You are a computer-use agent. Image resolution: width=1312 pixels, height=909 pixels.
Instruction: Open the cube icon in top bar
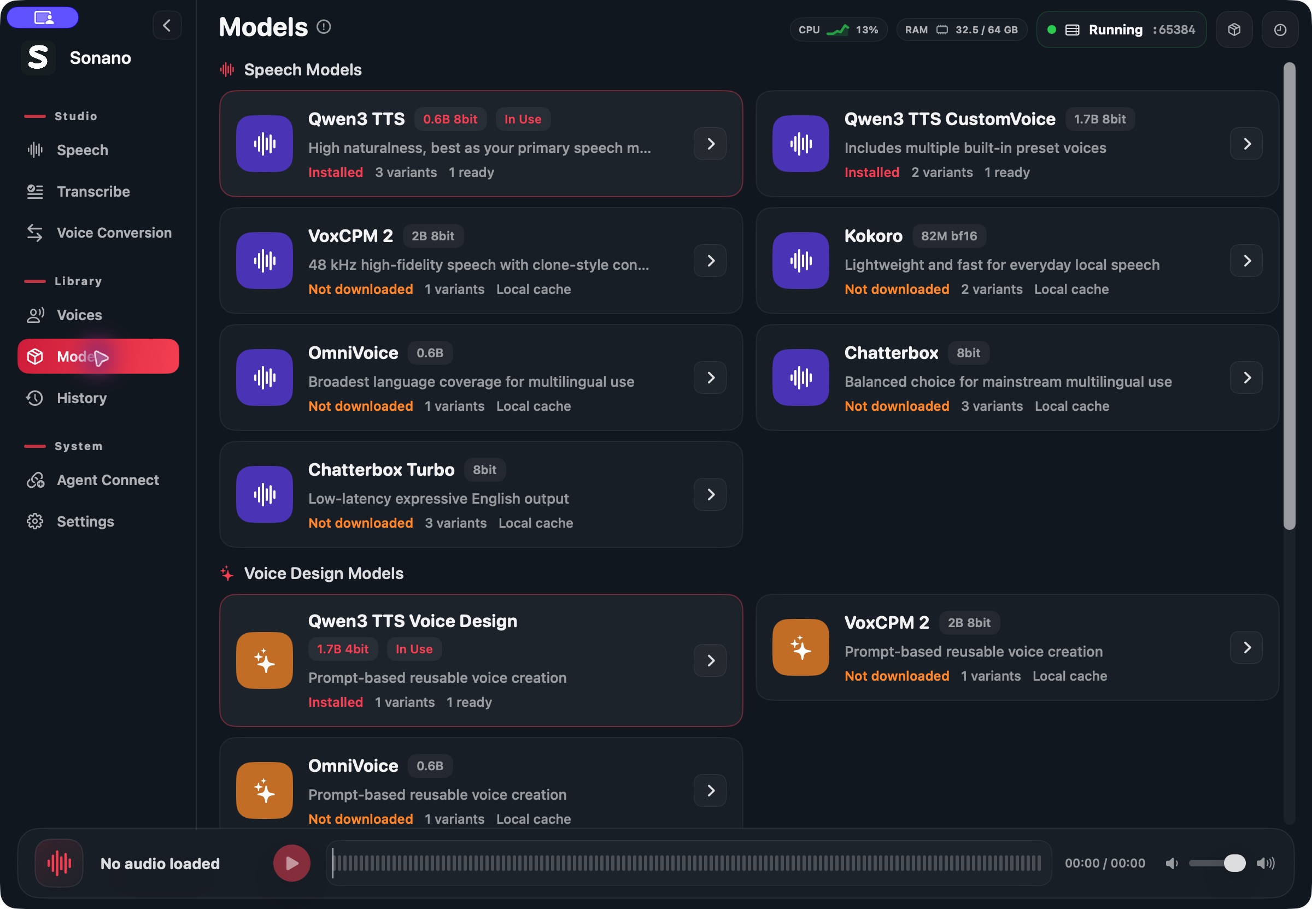1234,29
